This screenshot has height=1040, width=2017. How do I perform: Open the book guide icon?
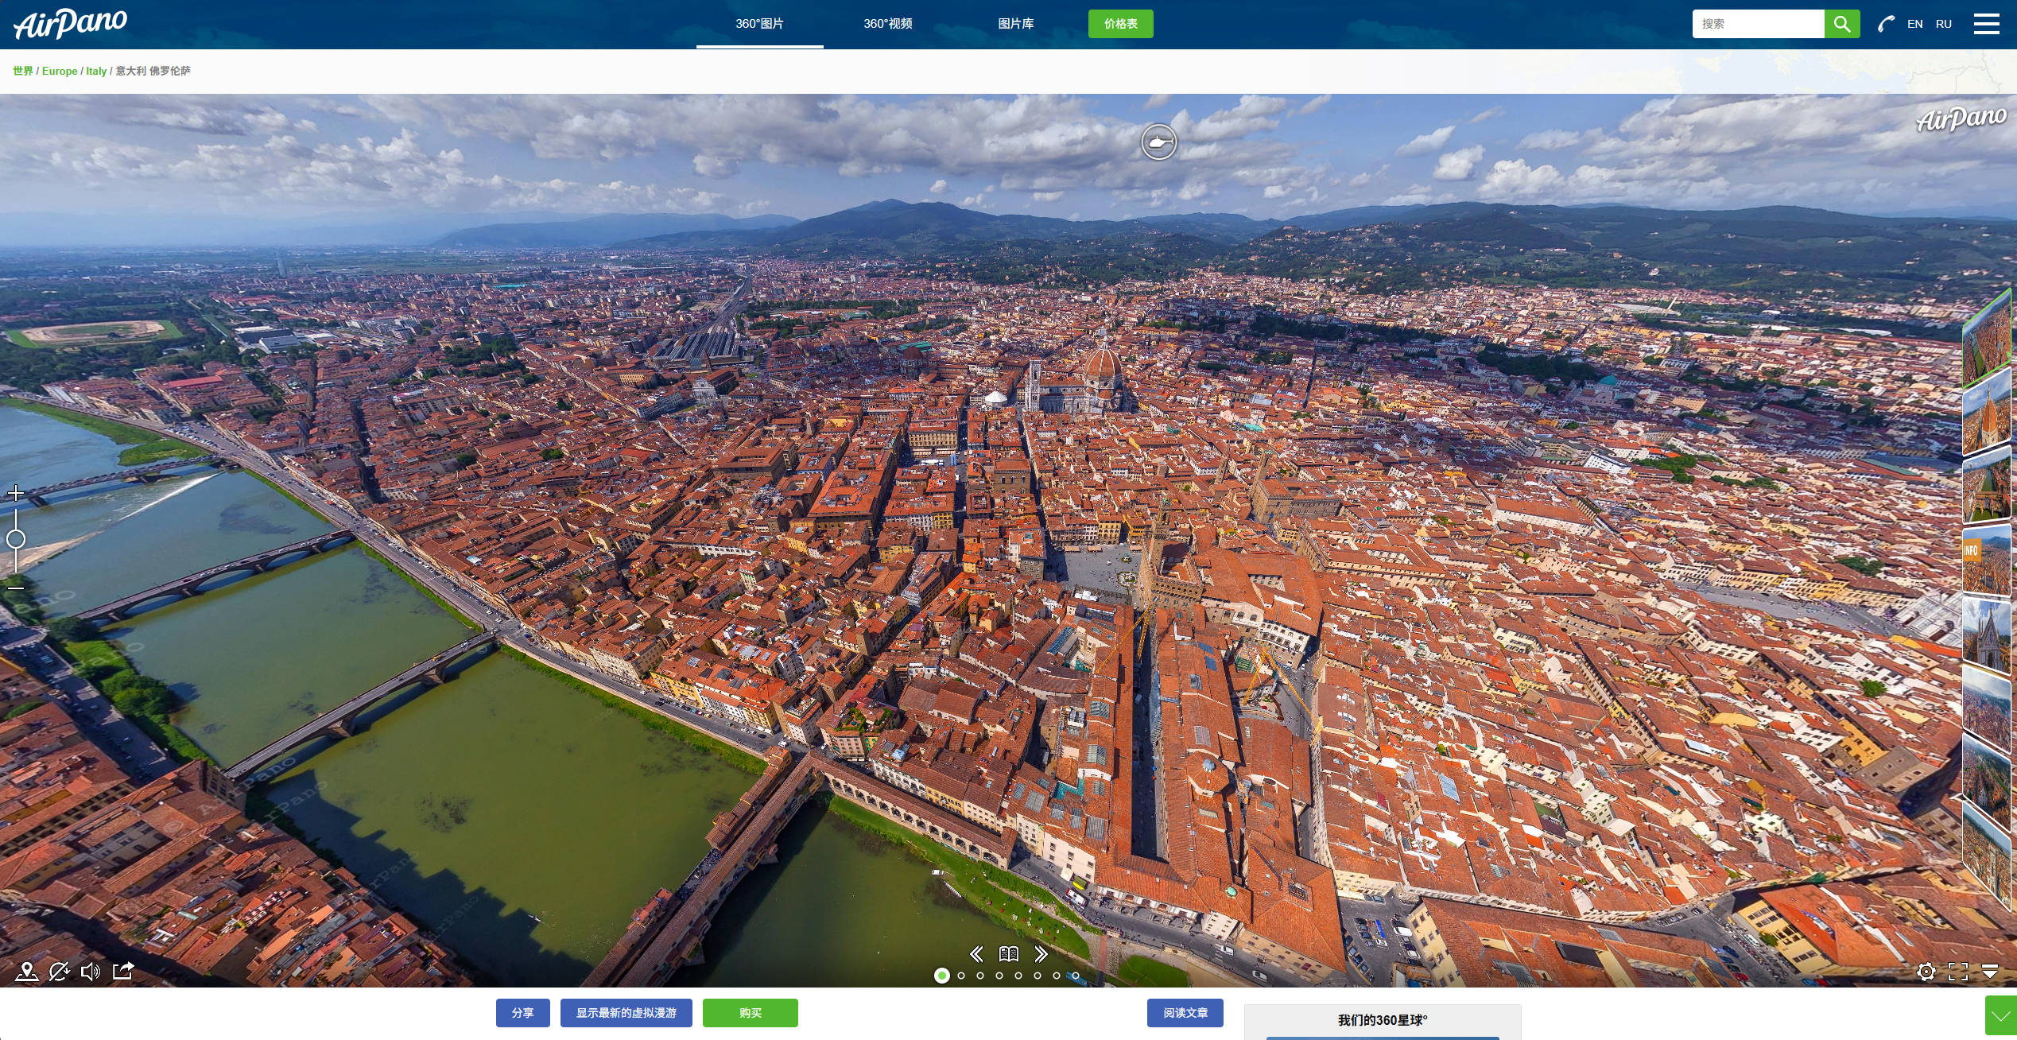1009,954
